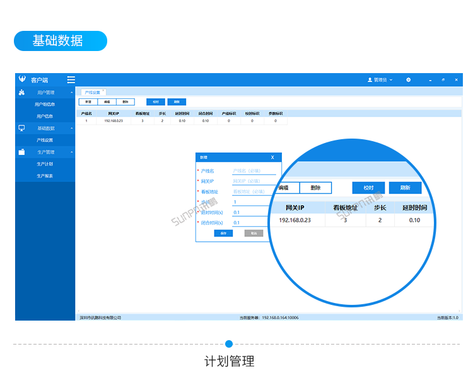Collapse the 生产管理 section
The image size is (473, 388).
71,152
